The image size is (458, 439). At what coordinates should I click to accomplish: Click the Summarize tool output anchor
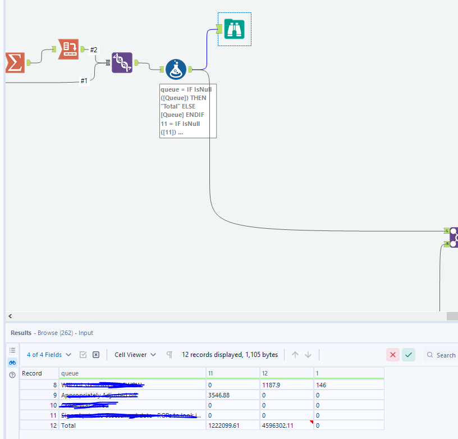coord(29,62)
